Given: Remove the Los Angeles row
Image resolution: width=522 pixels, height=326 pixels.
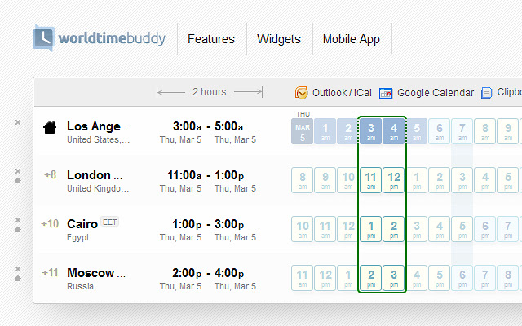Looking at the screenshot, I should [18, 122].
